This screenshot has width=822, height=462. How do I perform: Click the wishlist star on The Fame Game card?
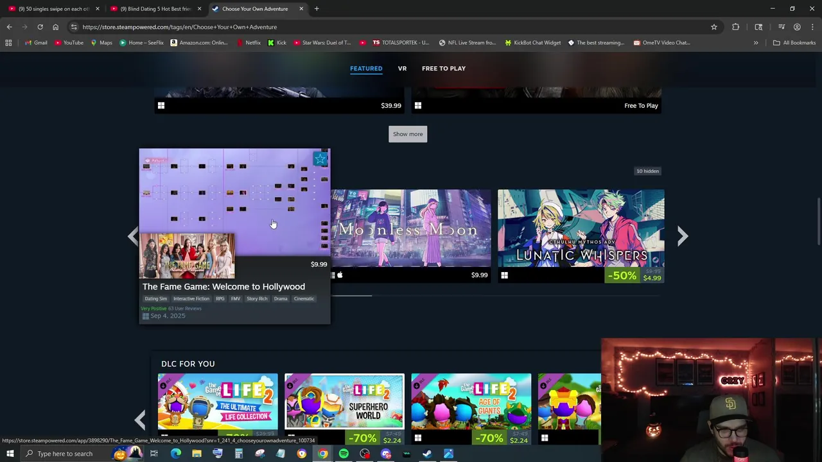[x=320, y=158]
